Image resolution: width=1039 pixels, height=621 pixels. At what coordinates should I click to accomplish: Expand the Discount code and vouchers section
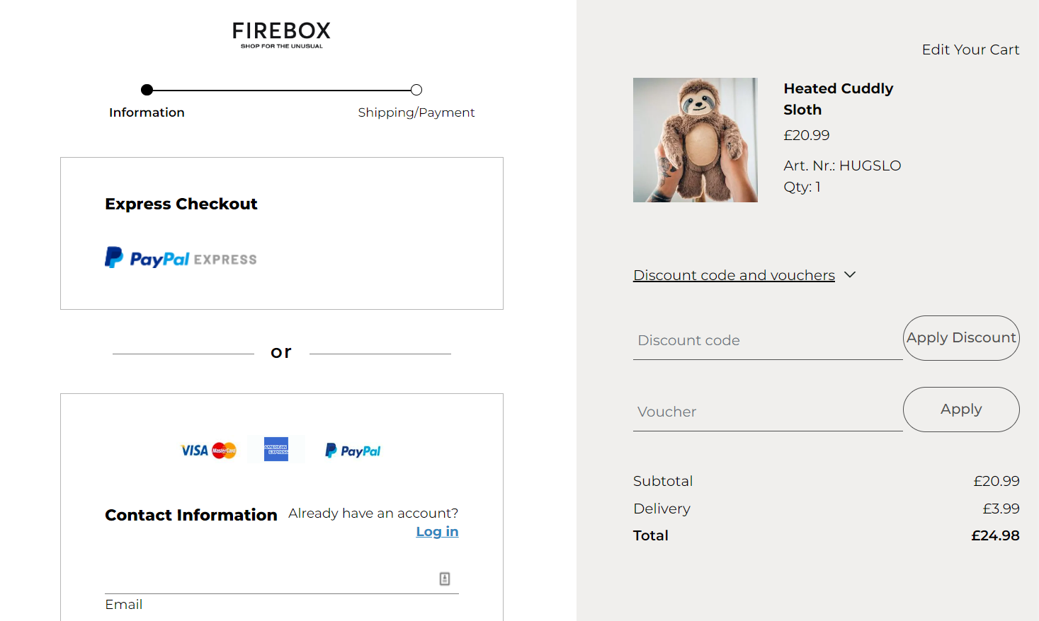coord(734,274)
